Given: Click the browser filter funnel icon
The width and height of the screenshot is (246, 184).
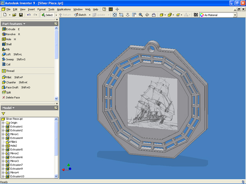Looking at the screenshot, I should click(3, 113).
